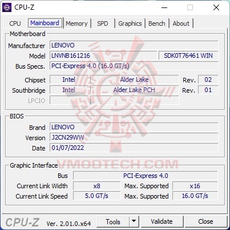
Task: Click Chipset vendor Intel field
Action: click(69, 80)
